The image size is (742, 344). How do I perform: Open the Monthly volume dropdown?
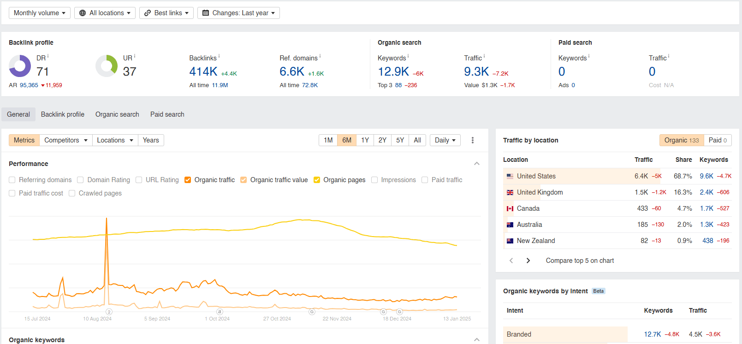tap(40, 13)
